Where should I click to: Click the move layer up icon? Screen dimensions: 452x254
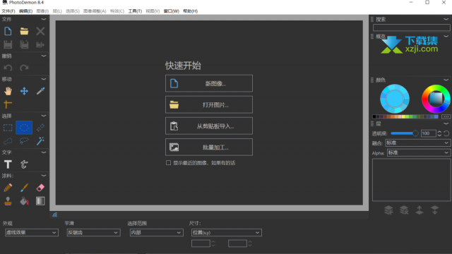420,210
